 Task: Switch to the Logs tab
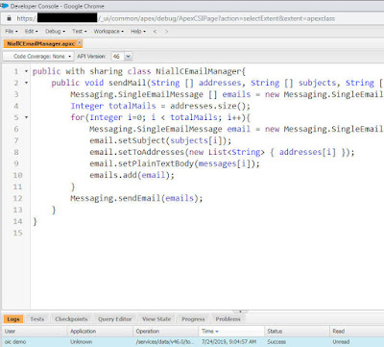[x=13, y=319]
